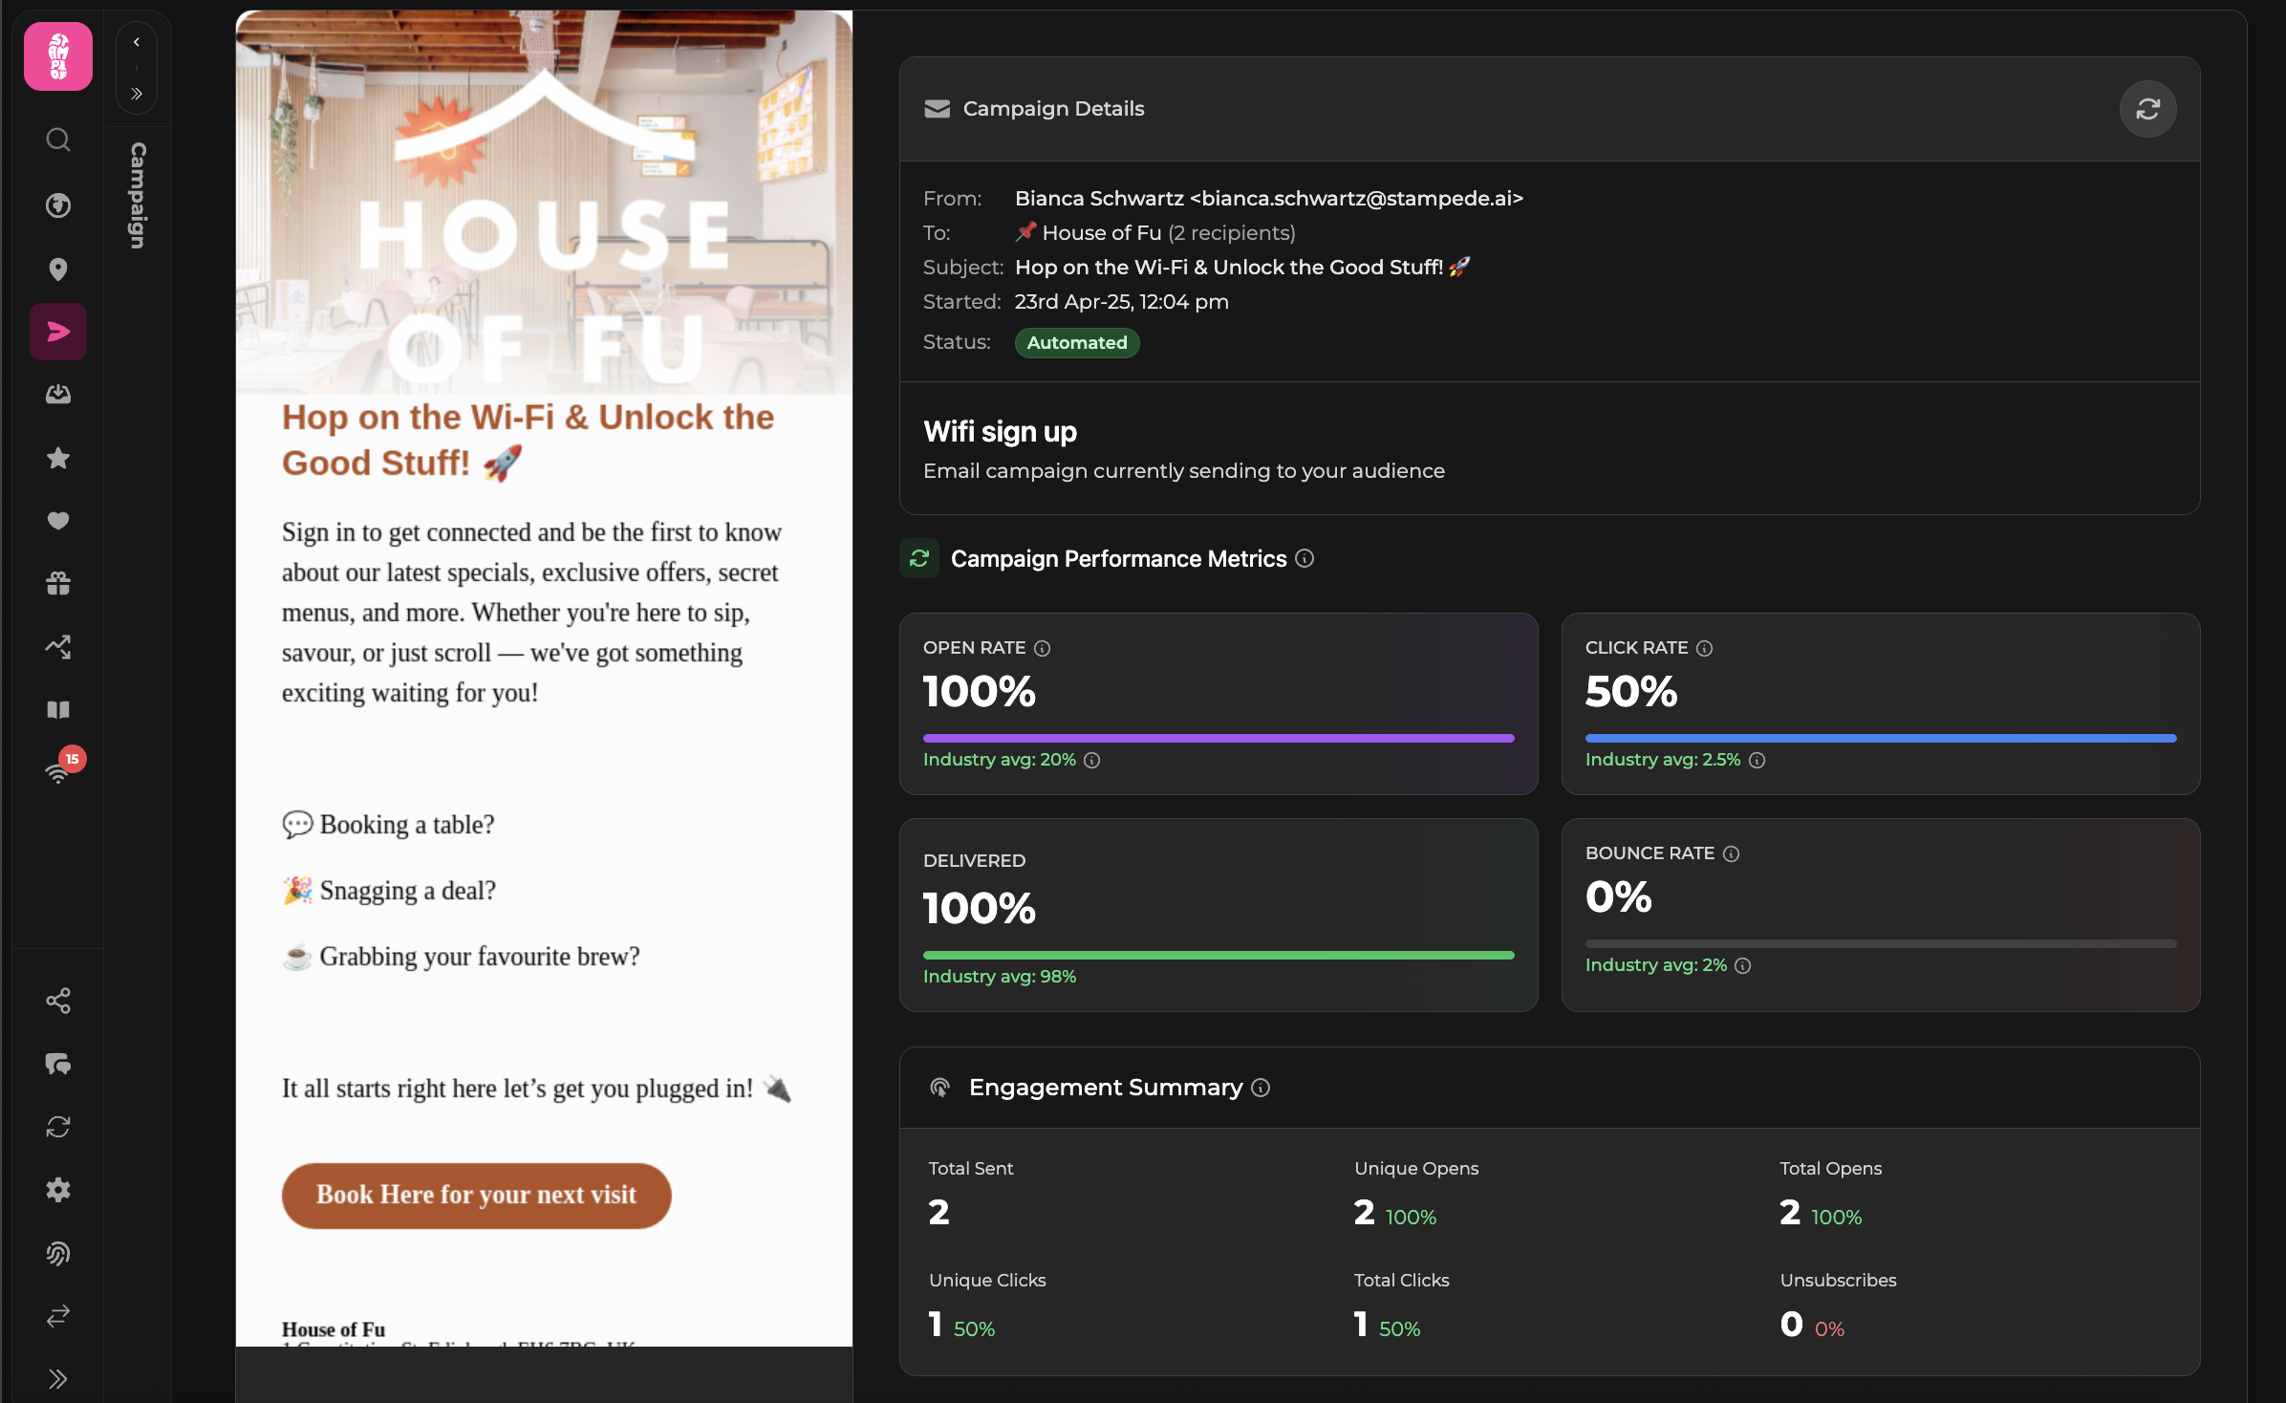2286x1403 pixels.
Task: Expand sidebar with bottom double chevron
Action: click(x=58, y=1378)
